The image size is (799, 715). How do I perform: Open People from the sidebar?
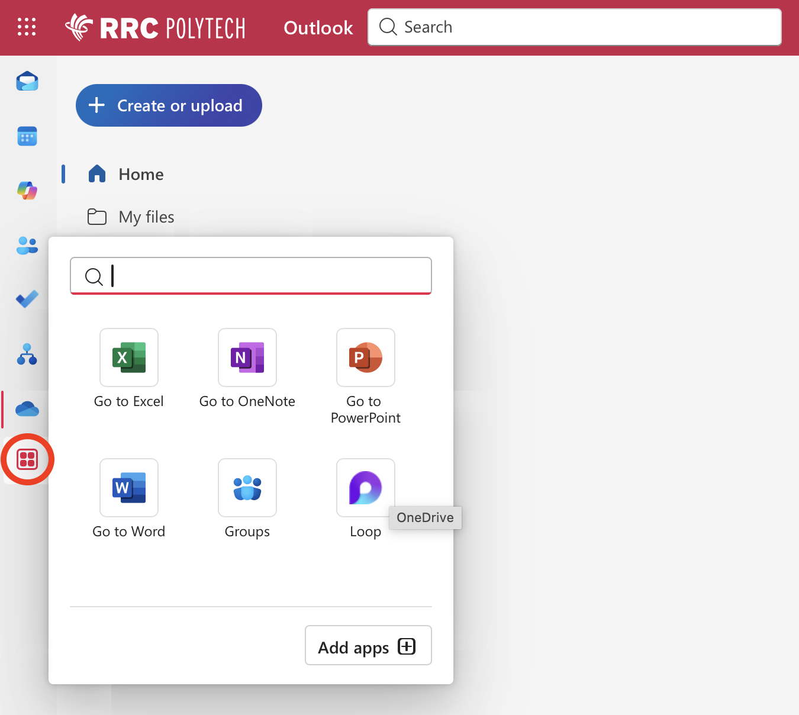pyautogui.click(x=27, y=246)
